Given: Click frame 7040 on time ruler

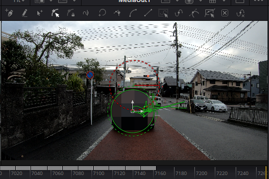Looking at the screenshot, I should click(x=37, y=174).
